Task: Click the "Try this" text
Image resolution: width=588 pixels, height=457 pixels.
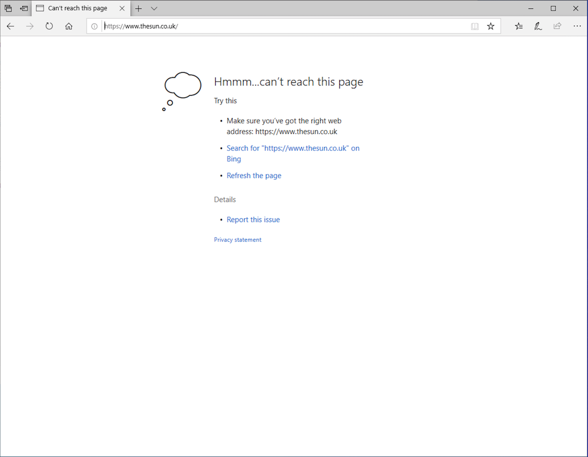Action: coord(225,101)
